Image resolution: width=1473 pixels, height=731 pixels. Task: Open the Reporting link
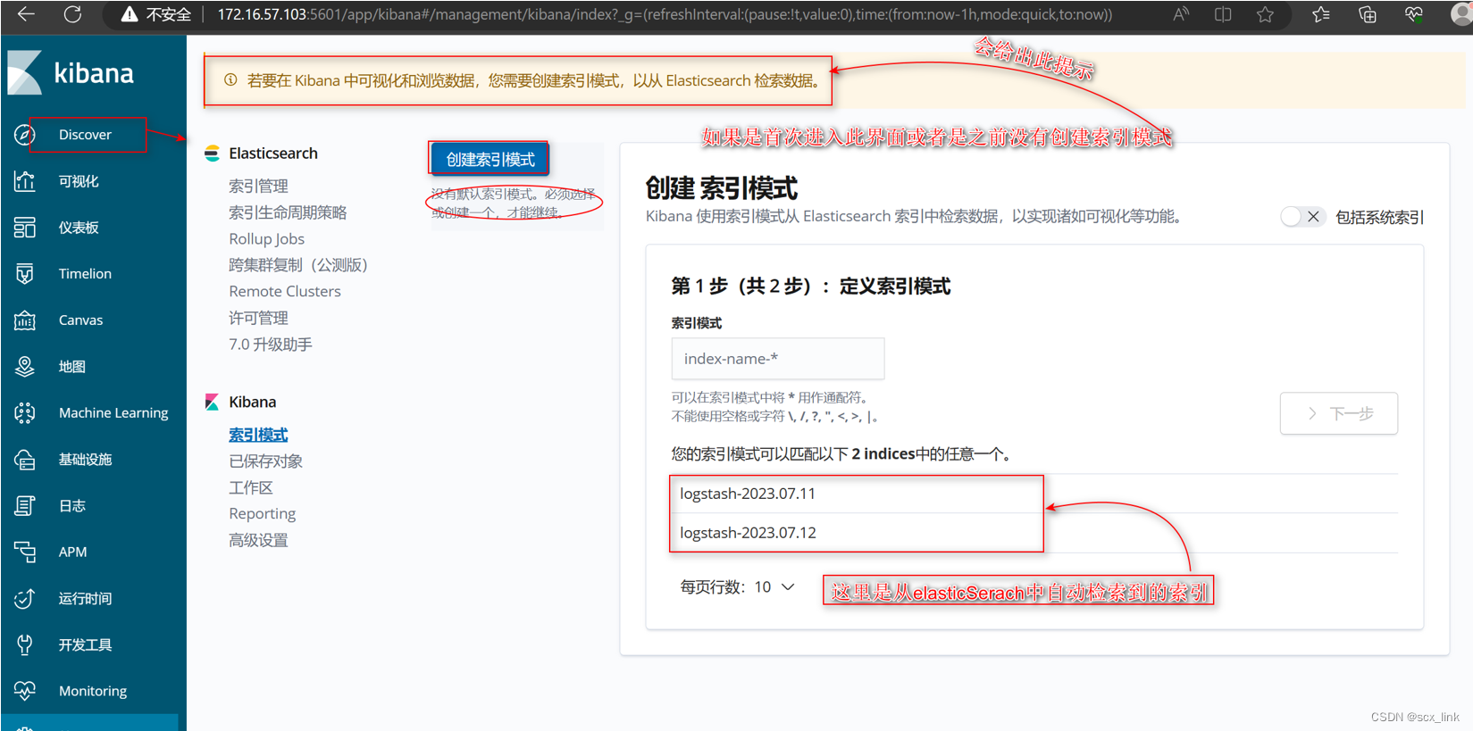tap(262, 514)
